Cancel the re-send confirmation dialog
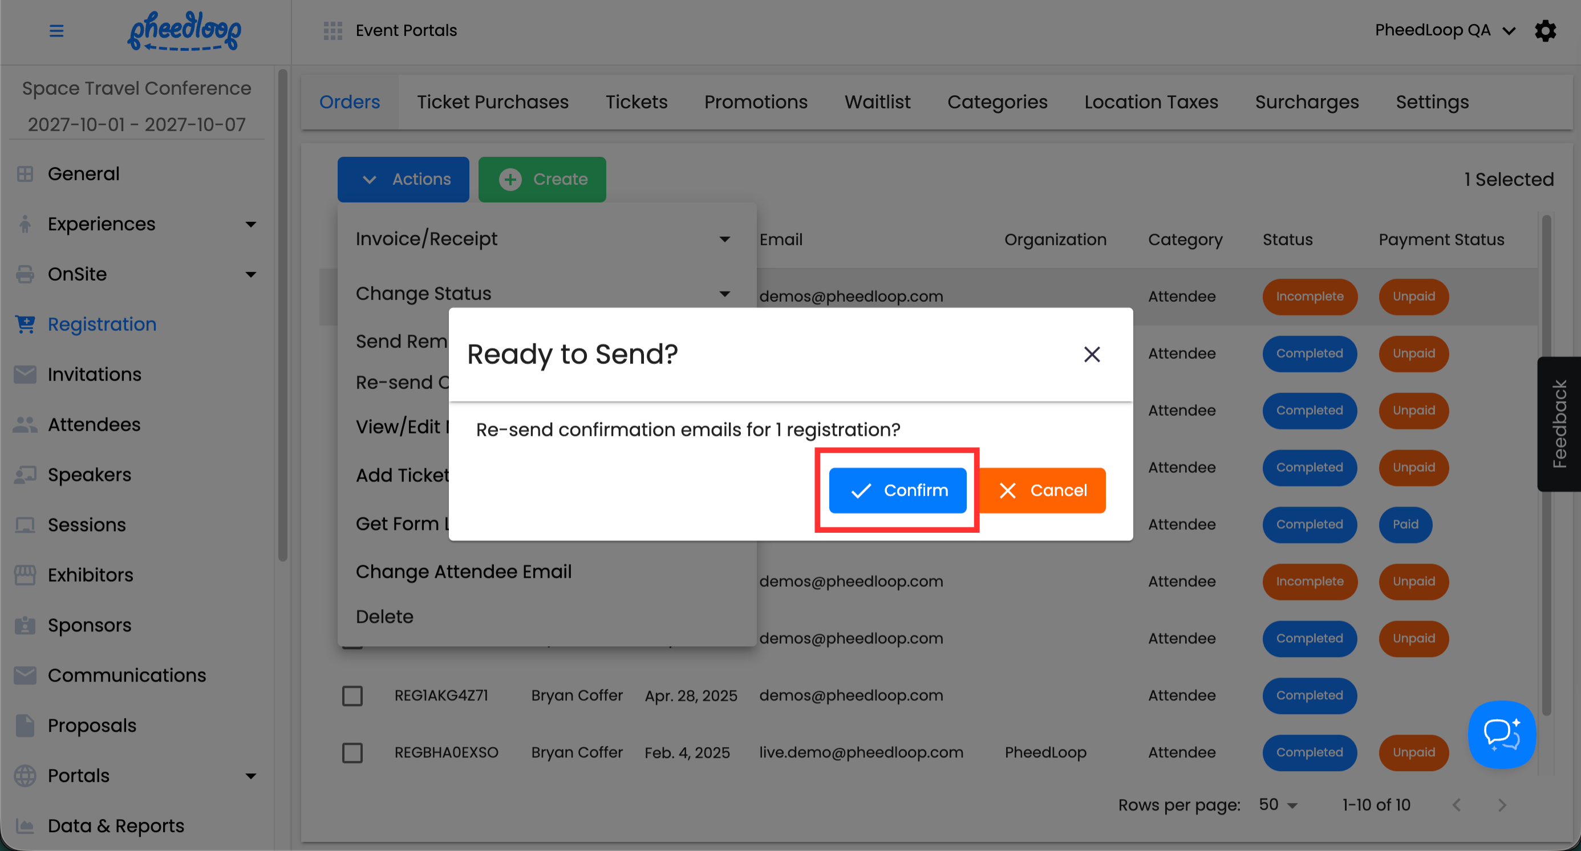1581x851 pixels. point(1043,490)
